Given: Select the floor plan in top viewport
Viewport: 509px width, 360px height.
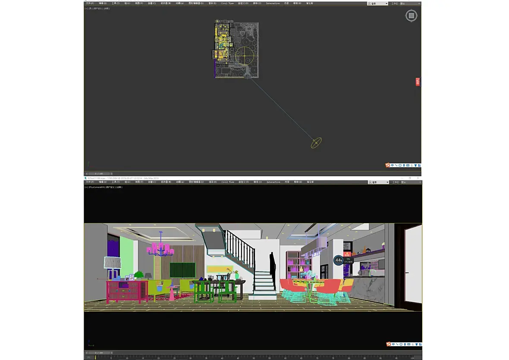Looking at the screenshot, I should click(x=236, y=50).
